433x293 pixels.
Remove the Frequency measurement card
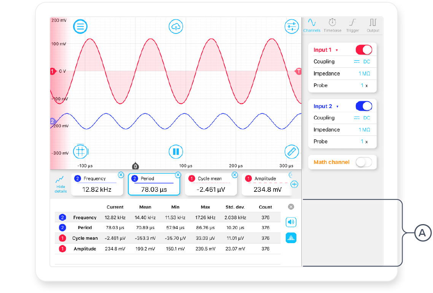click(121, 175)
